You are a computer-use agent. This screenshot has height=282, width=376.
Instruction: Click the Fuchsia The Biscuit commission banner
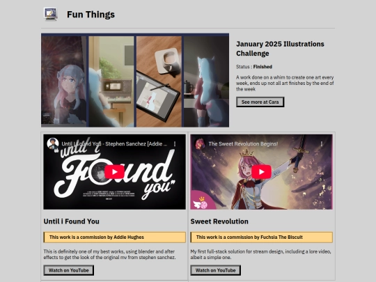click(x=261, y=237)
